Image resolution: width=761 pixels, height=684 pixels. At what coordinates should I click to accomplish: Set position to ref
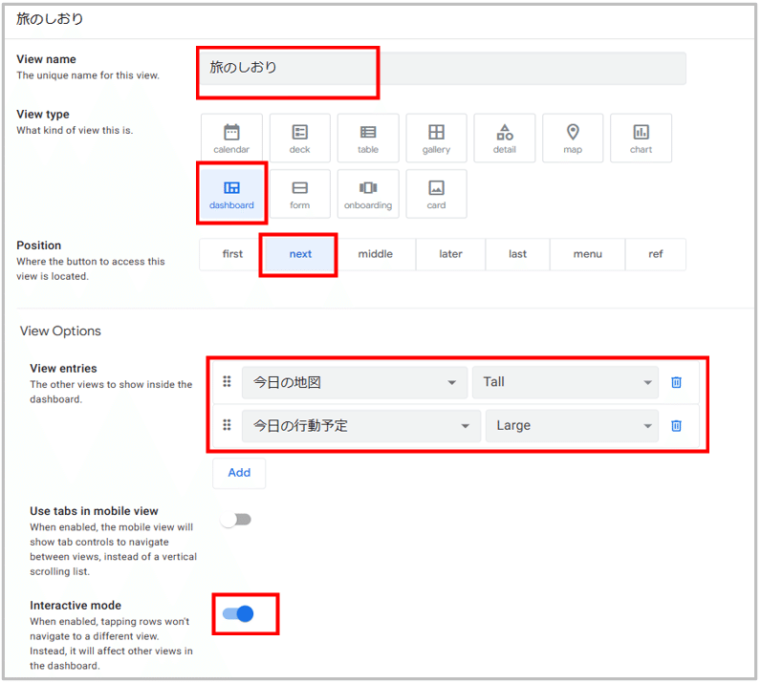(656, 254)
